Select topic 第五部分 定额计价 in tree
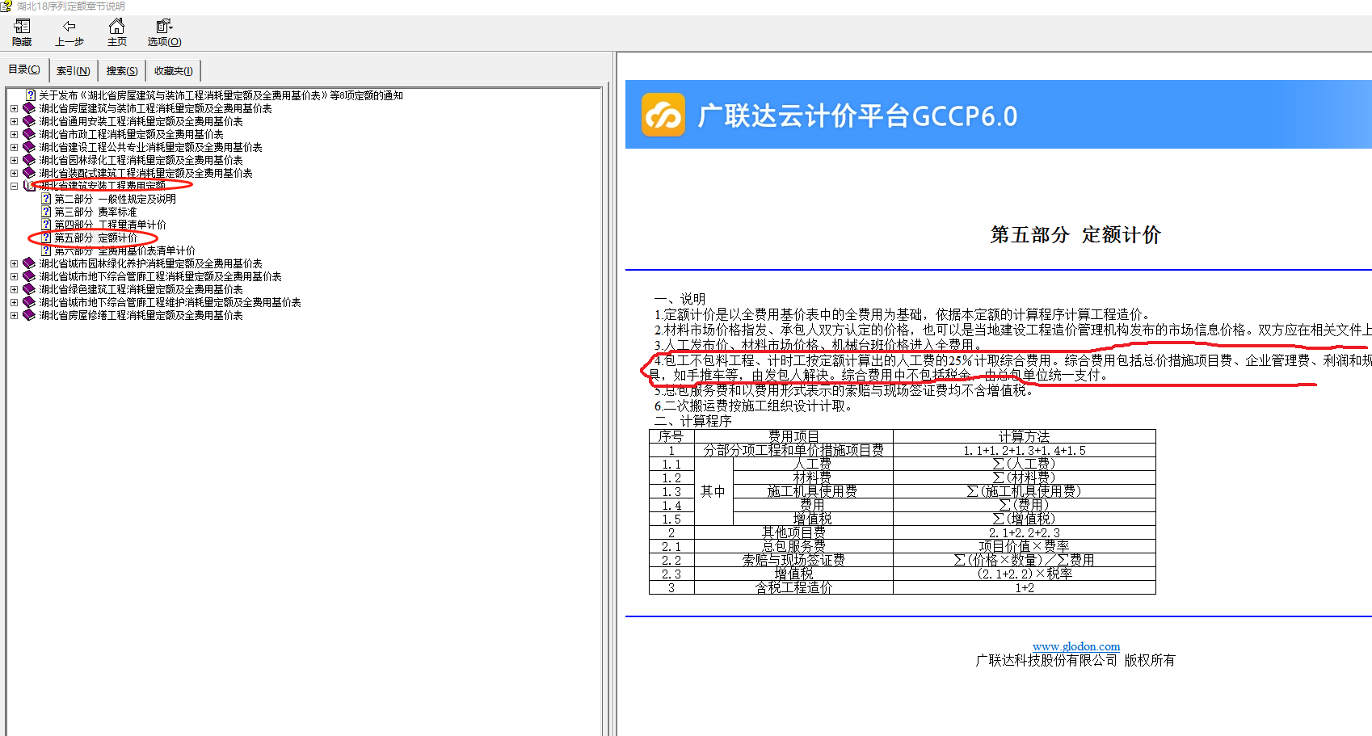Screen dimensions: 1372x736 pos(95,238)
